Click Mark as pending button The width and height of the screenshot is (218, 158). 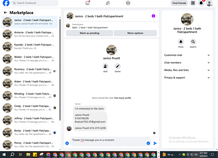click(89, 33)
